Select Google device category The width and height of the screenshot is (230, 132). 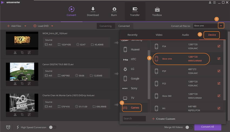click(134, 79)
